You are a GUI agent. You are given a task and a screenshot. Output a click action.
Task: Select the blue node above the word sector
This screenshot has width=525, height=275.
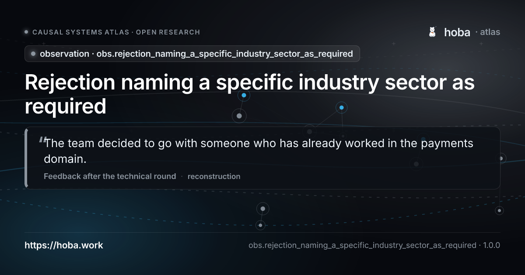[341, 107]
